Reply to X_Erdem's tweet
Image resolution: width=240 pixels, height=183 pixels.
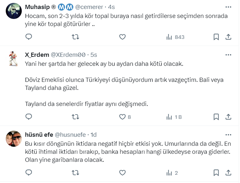[x=29, y=117]
